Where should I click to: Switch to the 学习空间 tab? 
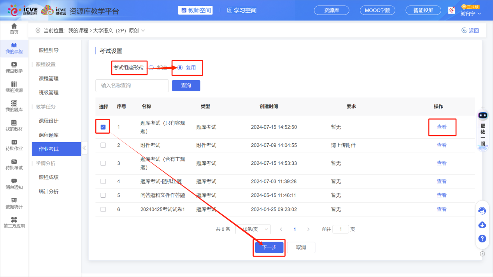tap(242, 10)
